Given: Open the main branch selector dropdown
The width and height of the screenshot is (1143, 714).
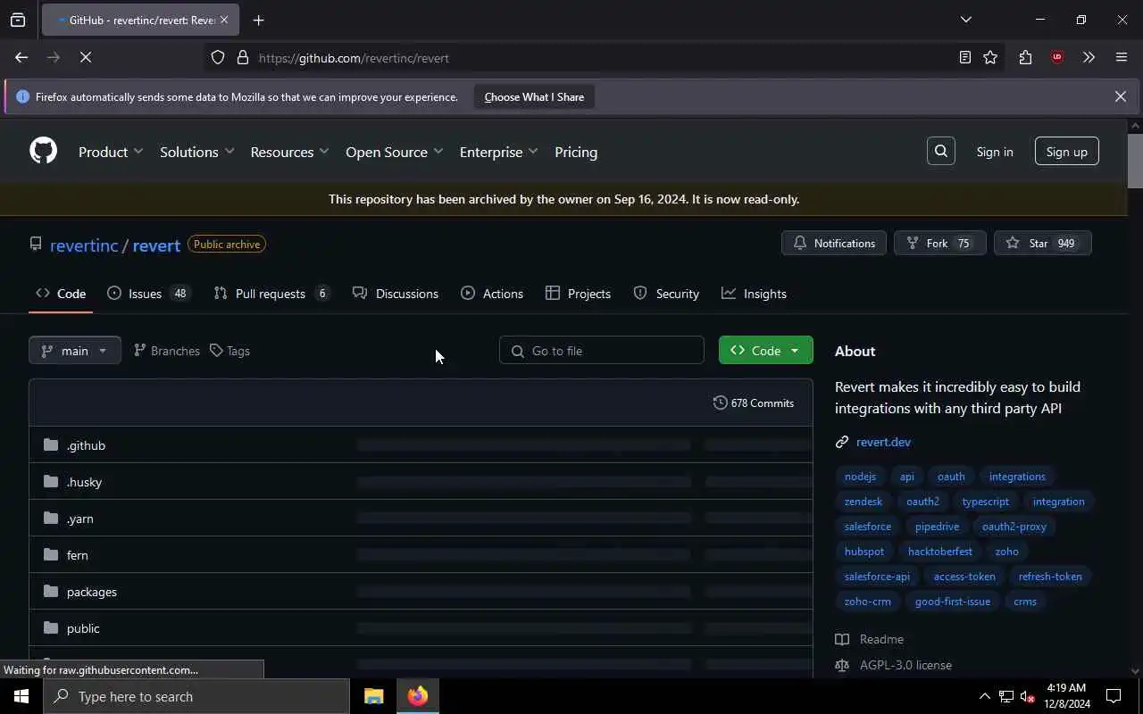Looking at the screenshot, I should (75, 351).
